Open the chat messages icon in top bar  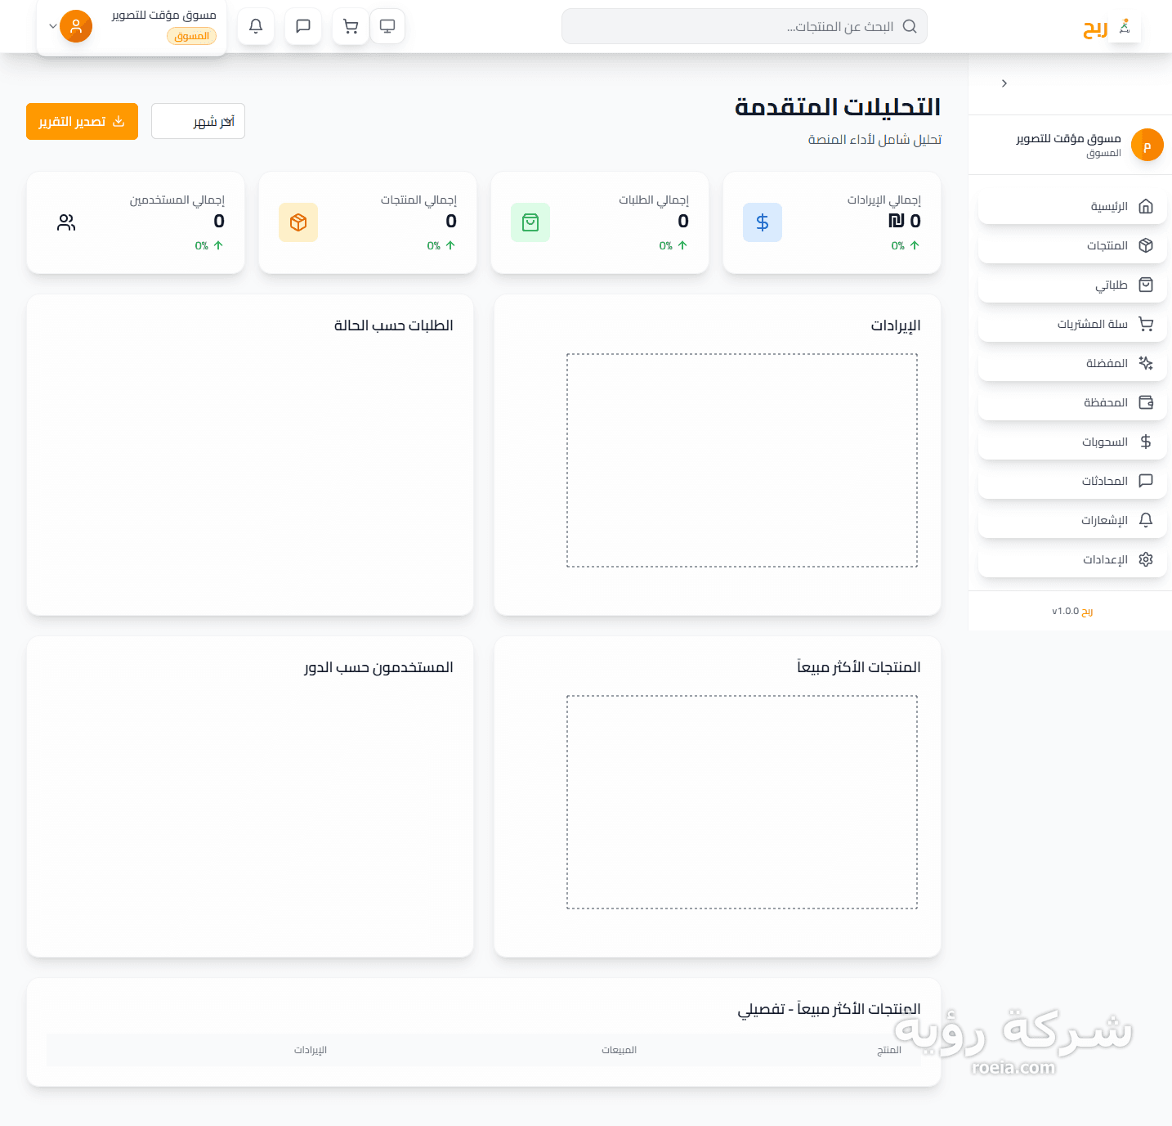click(303, 26)
